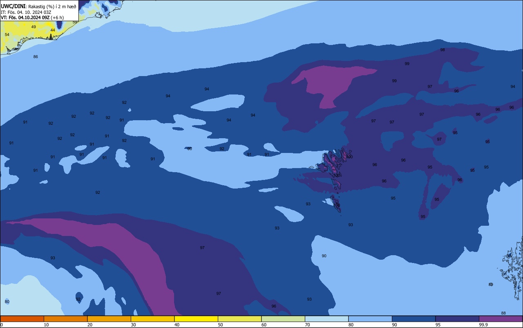
Task: Select the 'IT: Fös. 04. 10. 2024 03Z' line
Action: click(x=26, y=12)
